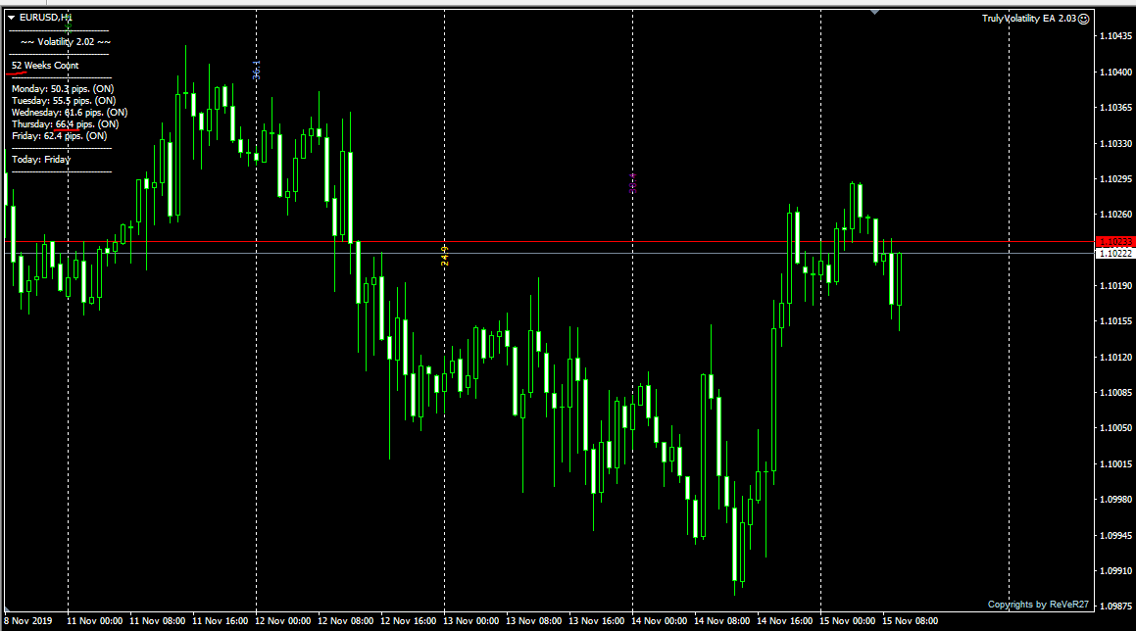Click the 1.09910 price scale label
Viewport: 1136px width, 631px height.
pyautogui.click(x=1115, y=571)
